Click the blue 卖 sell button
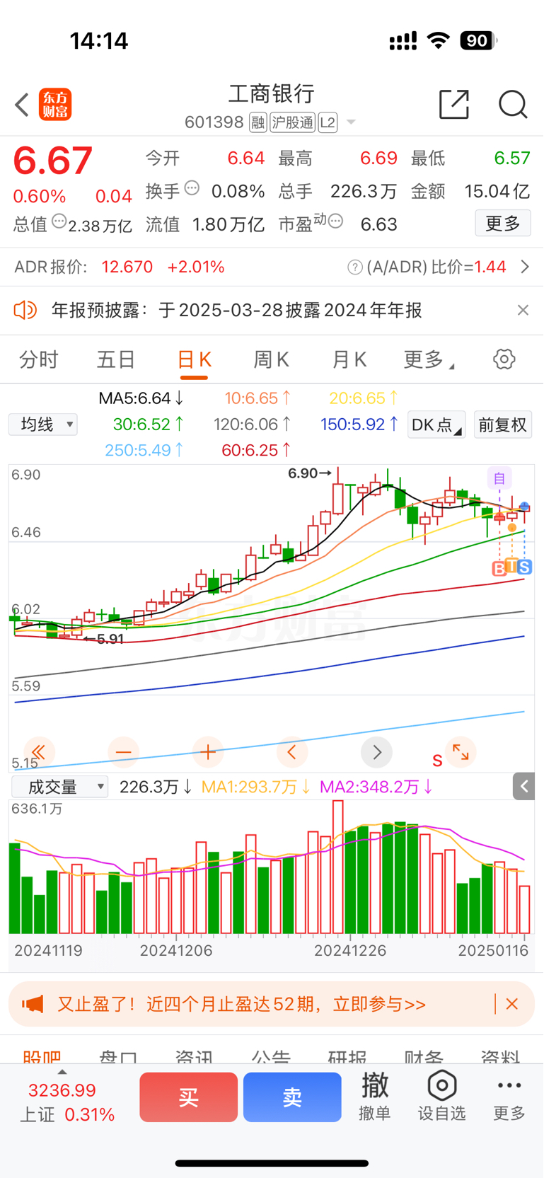 point(292,1097)
